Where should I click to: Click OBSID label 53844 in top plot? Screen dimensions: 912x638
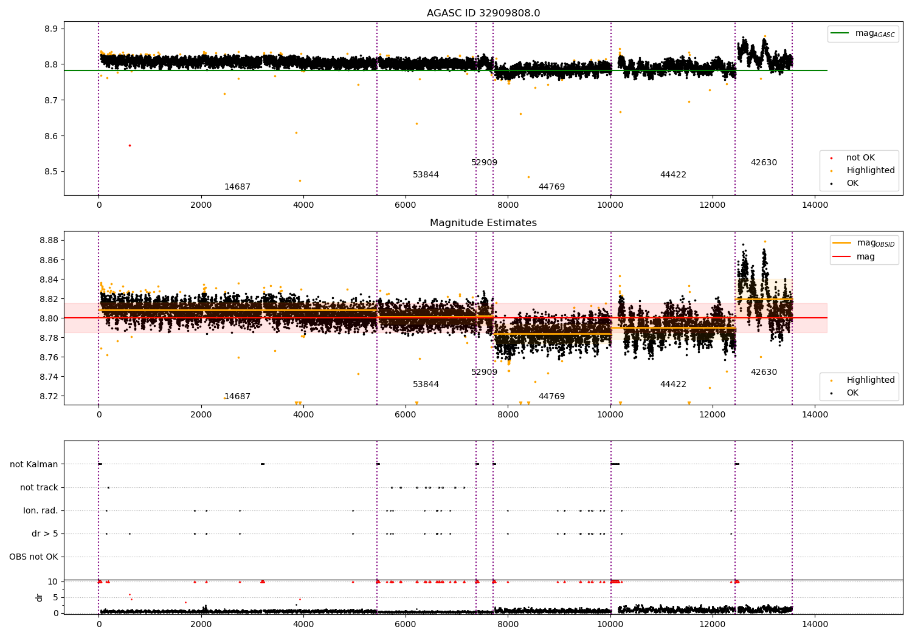pos(426,175)
